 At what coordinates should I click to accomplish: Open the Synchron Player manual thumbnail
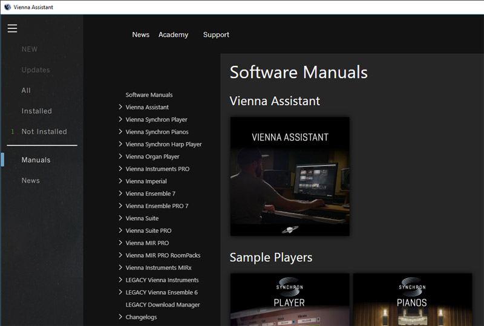click(290, 299)
